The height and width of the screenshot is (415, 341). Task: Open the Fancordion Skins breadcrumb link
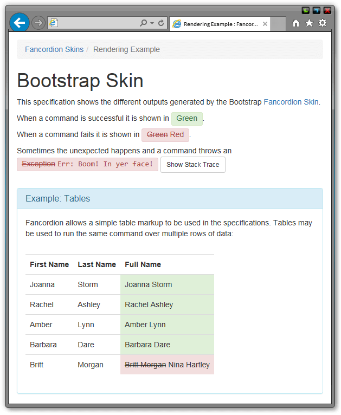tap(54, 49)
